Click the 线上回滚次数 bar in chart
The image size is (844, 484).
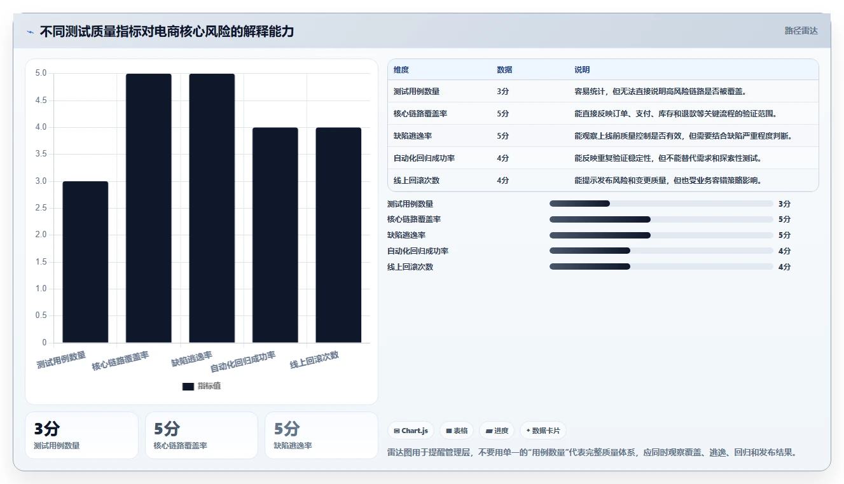coord(338,235)
